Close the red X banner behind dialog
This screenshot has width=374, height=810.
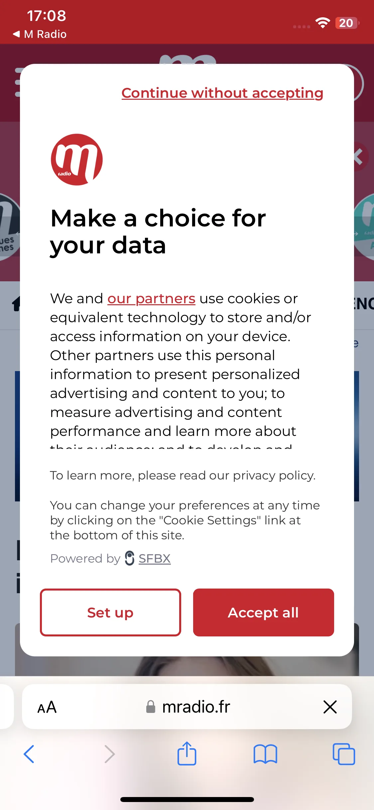(361, 157)
